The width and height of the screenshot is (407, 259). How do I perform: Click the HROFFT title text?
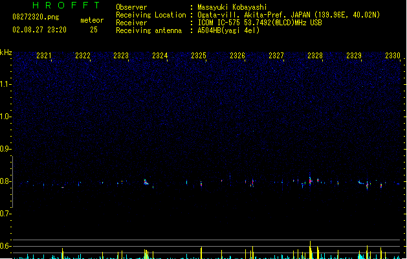[x=66, y=5]
